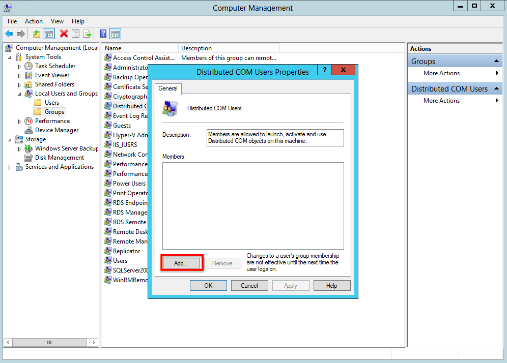Expand the Shared Folders node

(x=19, y=85)
